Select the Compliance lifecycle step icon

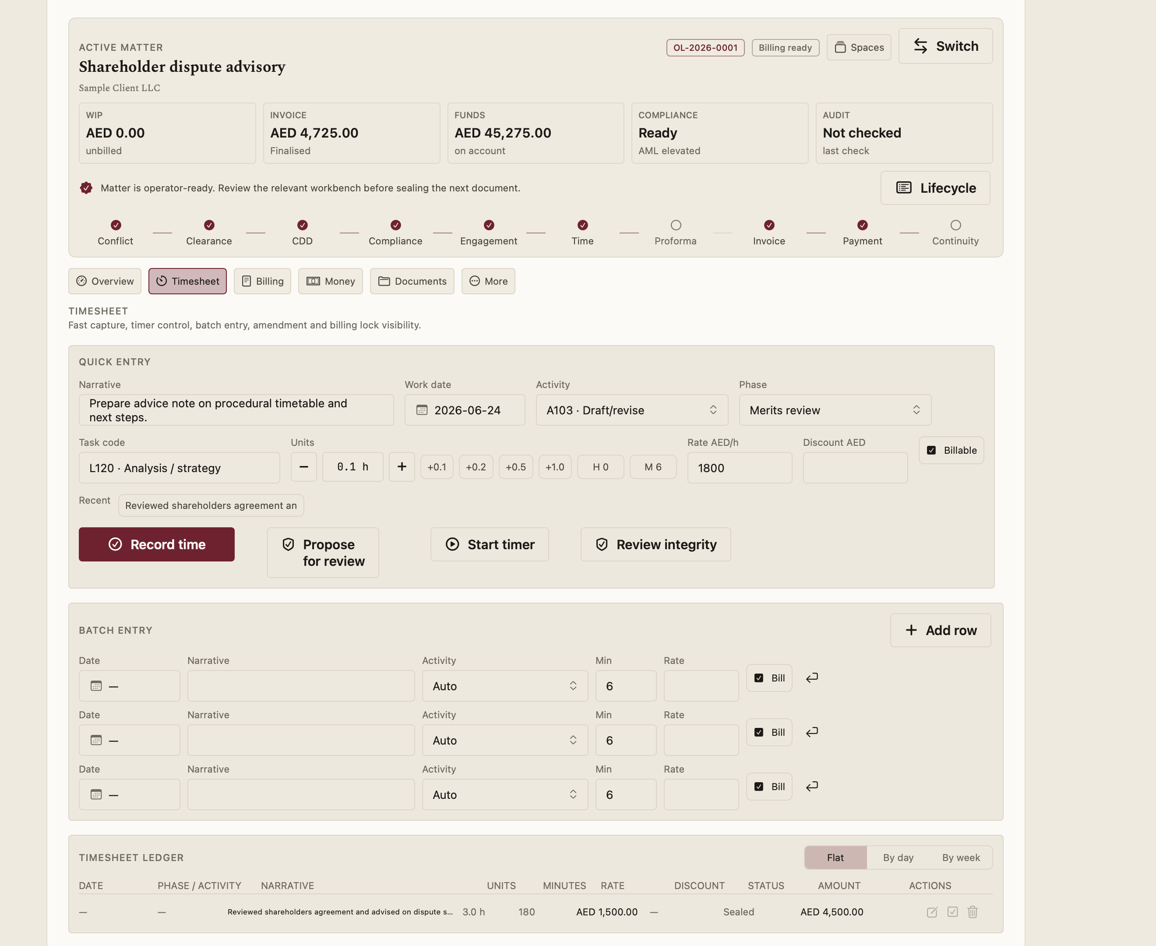[x=396, y=225]
